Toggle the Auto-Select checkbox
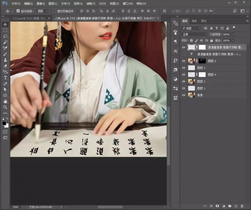Screen dimensions: 251x210 point(18,11)
